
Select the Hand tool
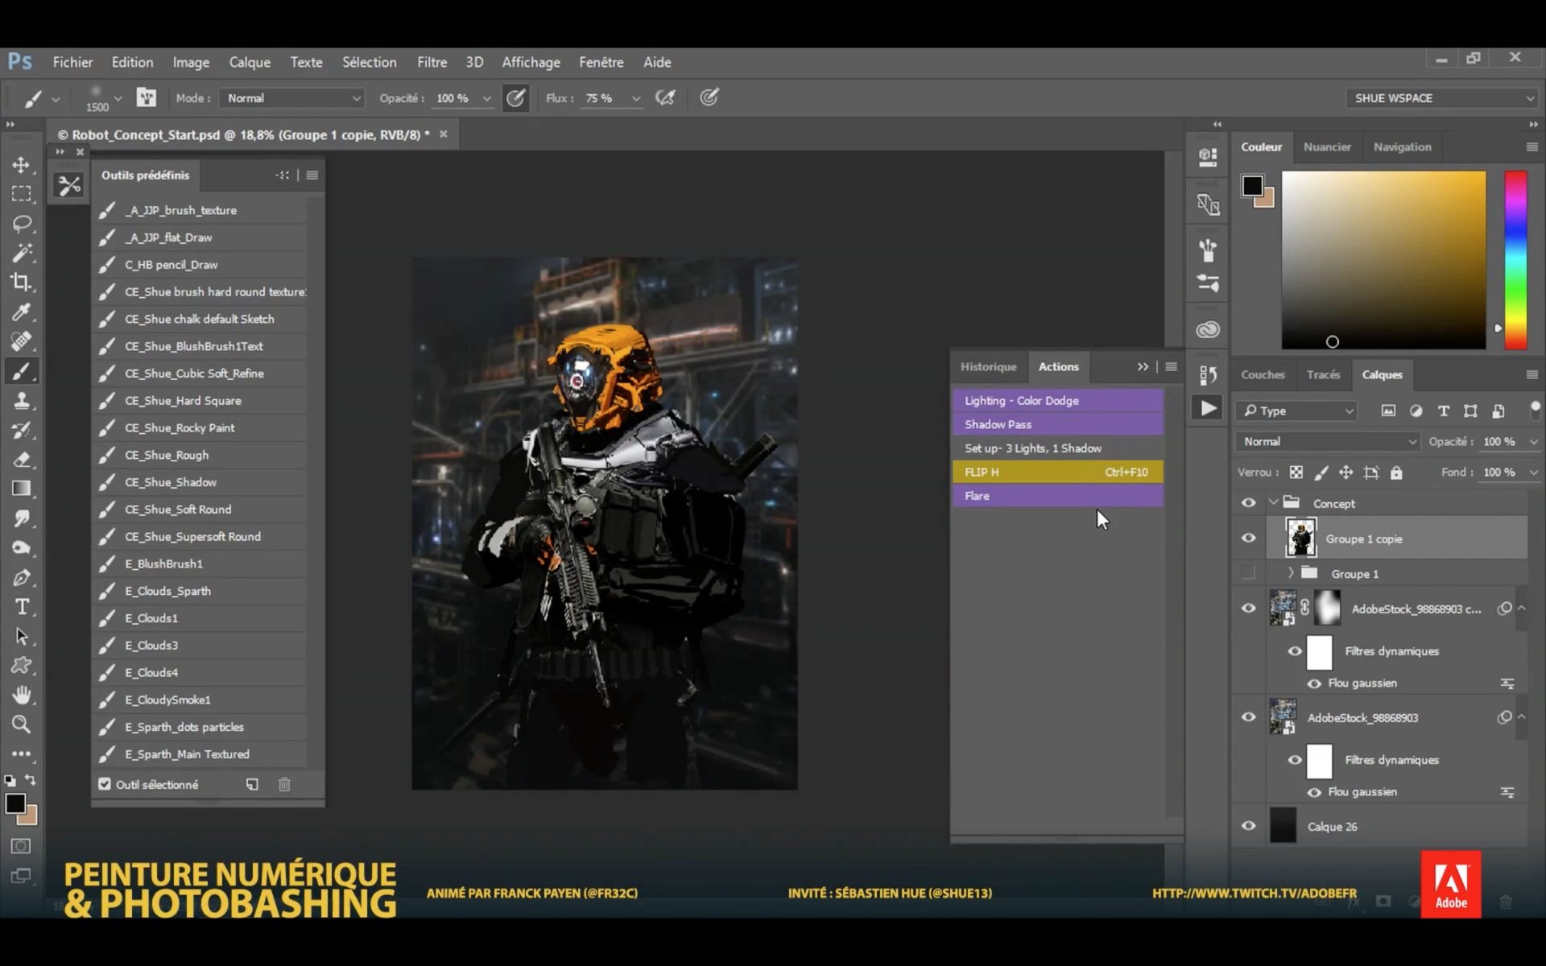pos(21,695)
